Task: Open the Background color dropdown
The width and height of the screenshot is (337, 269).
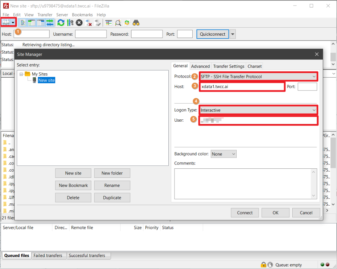Action: click(223, 154)
